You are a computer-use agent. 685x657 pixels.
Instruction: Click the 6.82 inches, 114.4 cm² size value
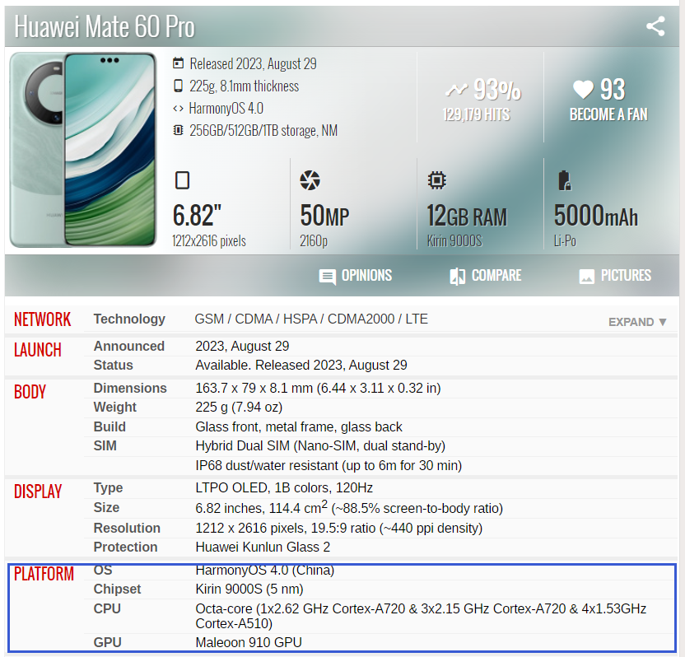point(349,508)
